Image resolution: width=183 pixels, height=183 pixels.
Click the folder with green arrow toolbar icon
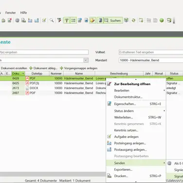[x=141, y=20]
